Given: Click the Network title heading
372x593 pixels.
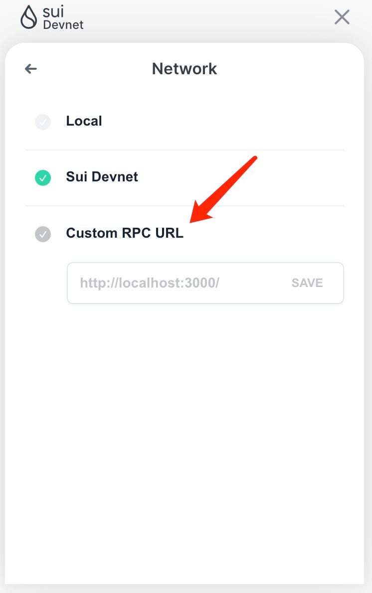Looking at the screenshot, I should pyautogui.click(x=185, y=68).
